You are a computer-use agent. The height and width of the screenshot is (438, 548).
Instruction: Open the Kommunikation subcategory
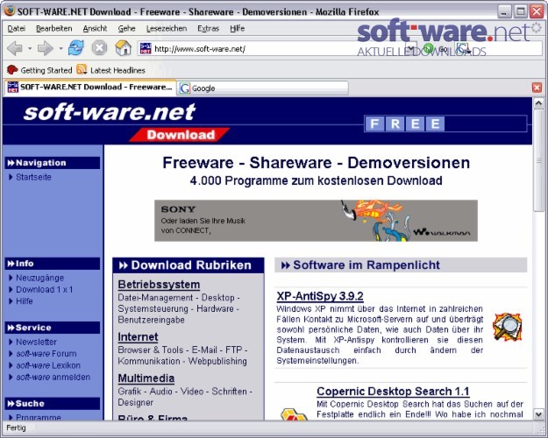(149, 361)
